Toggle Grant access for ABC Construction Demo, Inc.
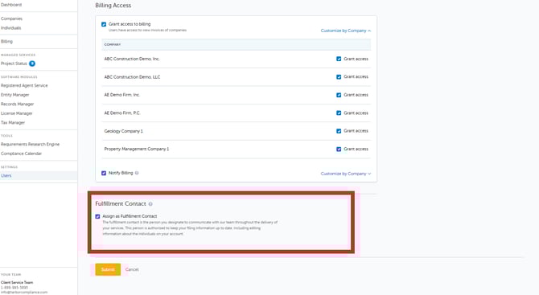 [339, 59]
